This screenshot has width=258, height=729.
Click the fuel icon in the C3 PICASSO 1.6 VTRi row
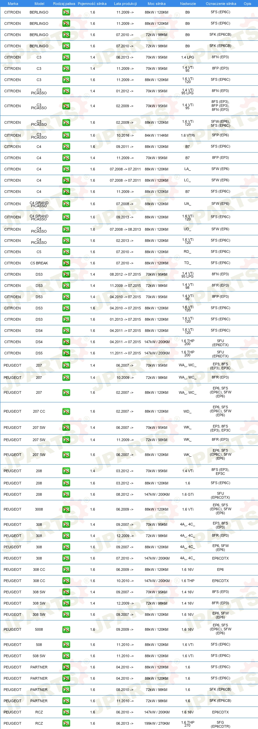[x=66, y=135]
